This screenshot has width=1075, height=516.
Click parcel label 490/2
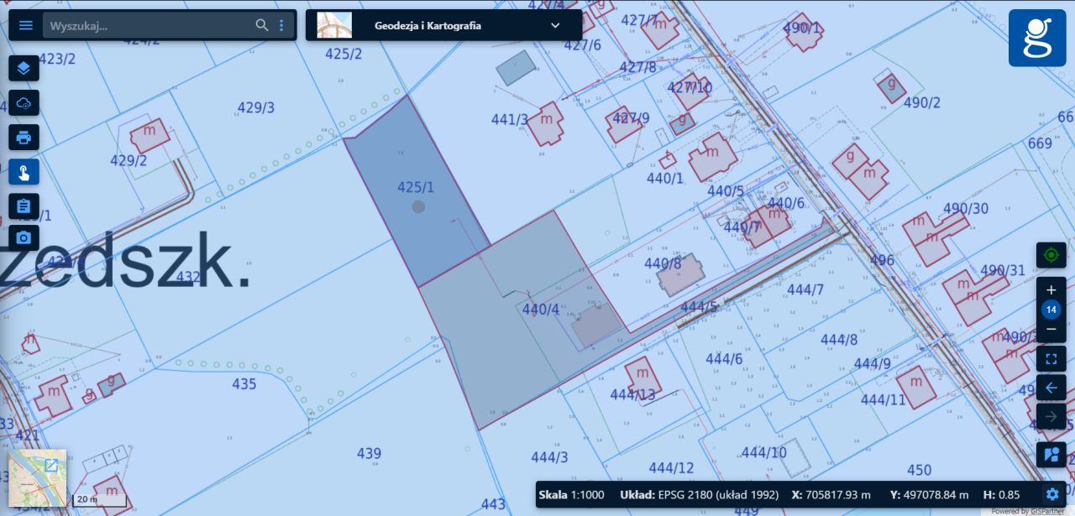(x=922, y=102)
